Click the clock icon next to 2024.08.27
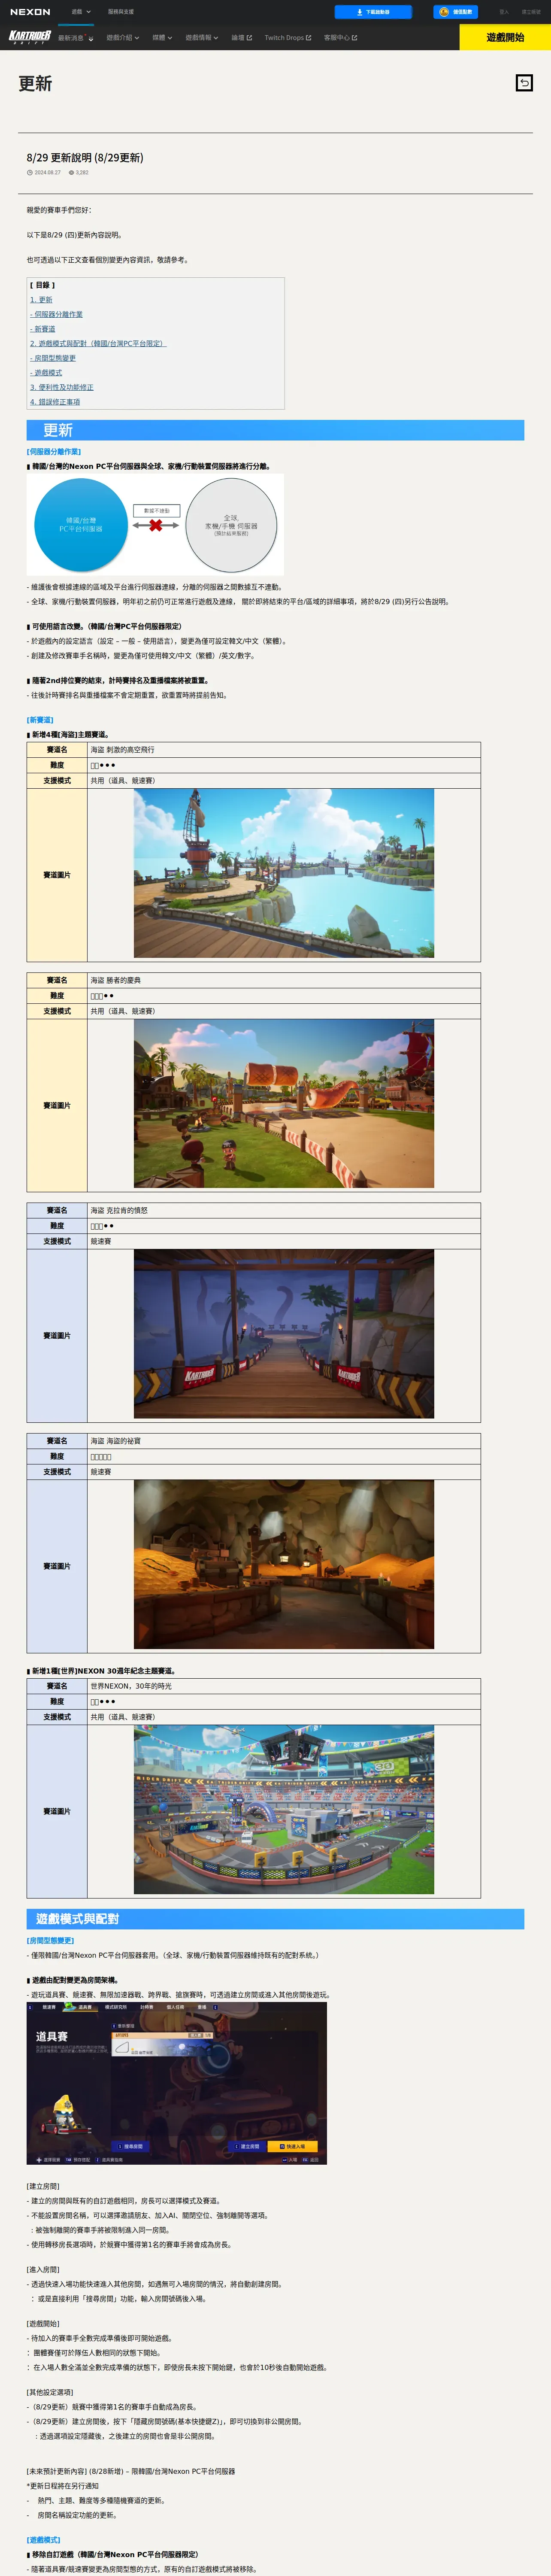551x2576 pixels. [30, 172]
